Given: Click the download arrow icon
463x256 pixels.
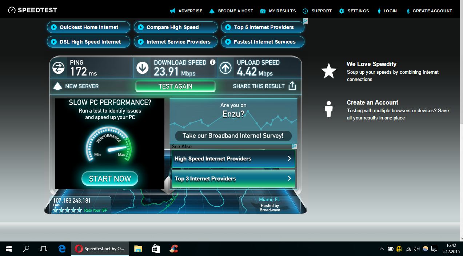Looking at the screenshot, I should 142,68.
